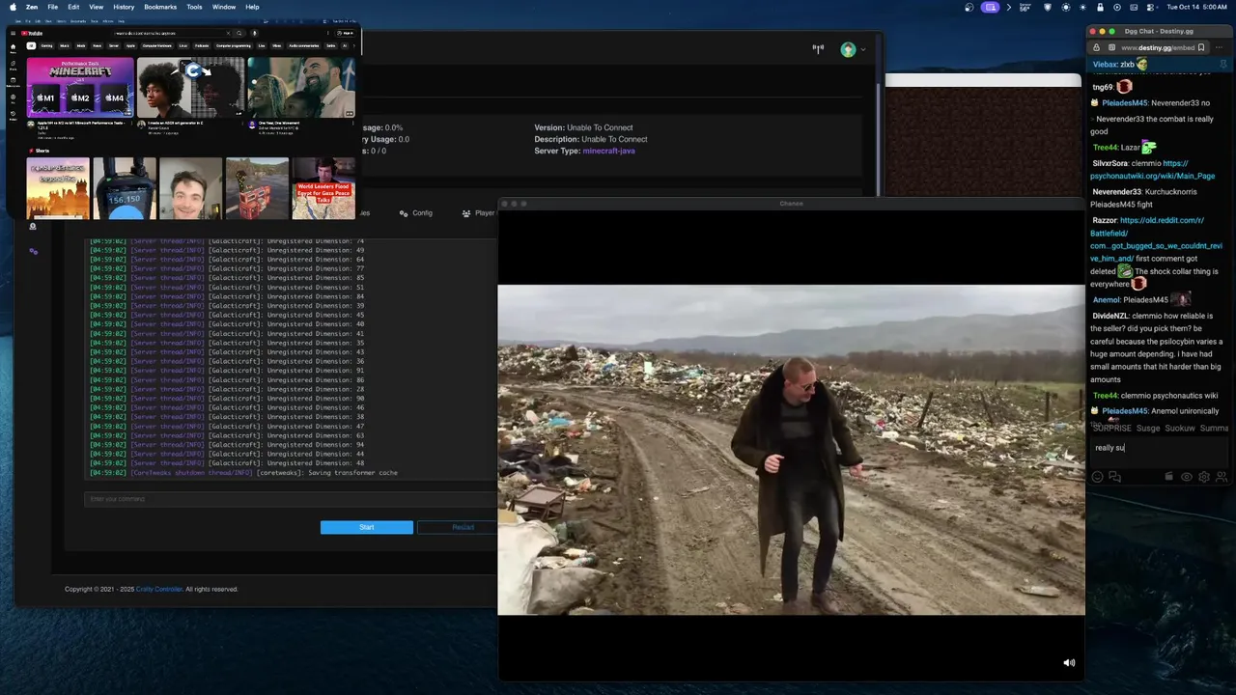Screen dimensions: 1236x695
Task: Open the YouTube Shorts sidebar icon
Action: (x=14, y=67)
